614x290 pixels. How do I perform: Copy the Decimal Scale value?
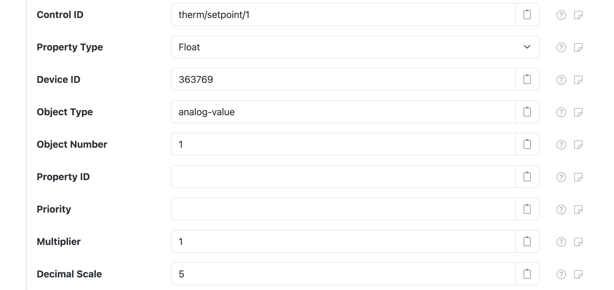pyautogui.click(x=527, y=274)
